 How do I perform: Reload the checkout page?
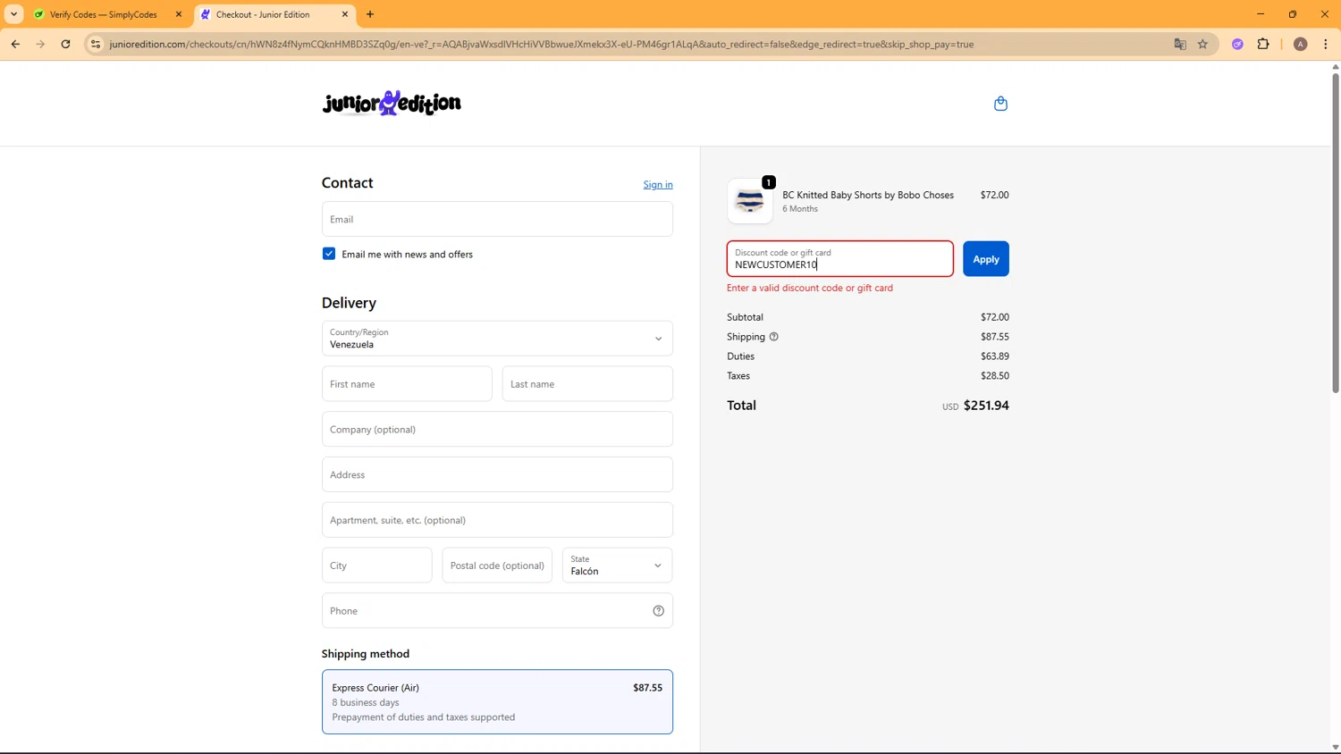(65, 44)
